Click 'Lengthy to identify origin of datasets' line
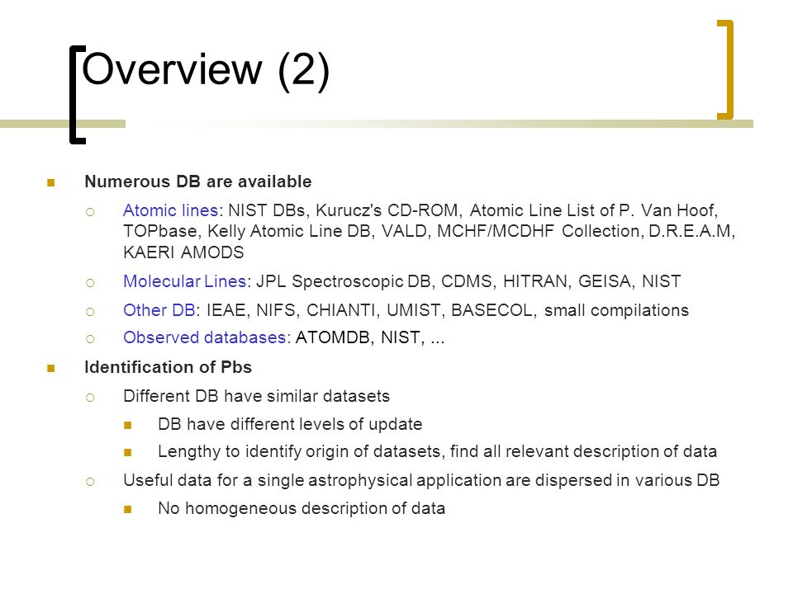 pyautogui.click(x=437, y=451)
